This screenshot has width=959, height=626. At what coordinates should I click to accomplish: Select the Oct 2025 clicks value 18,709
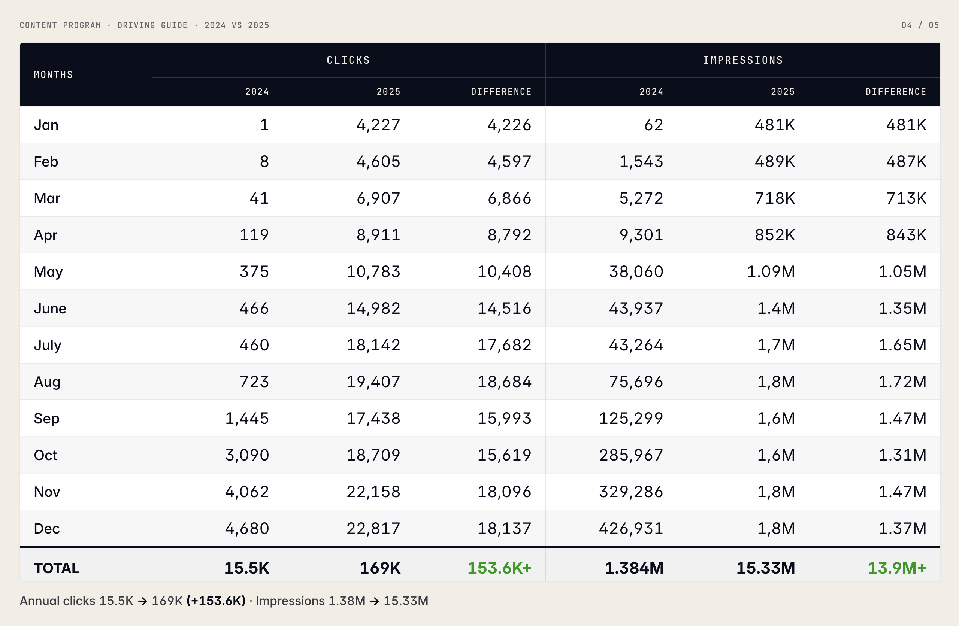[373, 455]
